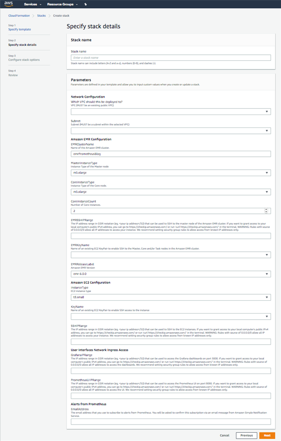Click the Amazon EMR Configuration heading
The width and height of the screenshot is (281, 441).
(91, 139)
